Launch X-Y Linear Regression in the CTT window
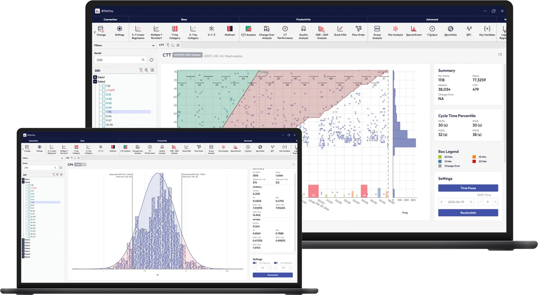The width and height of the screenshot is (538, 295). click(x=138, y=33)
